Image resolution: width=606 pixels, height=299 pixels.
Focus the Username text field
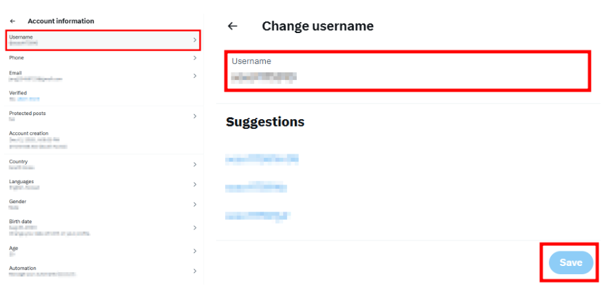click(x=408, y=71)
